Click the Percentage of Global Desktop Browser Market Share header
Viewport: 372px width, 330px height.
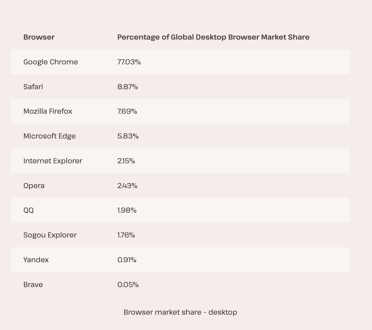pyautogui.click(x=213, y=37)
